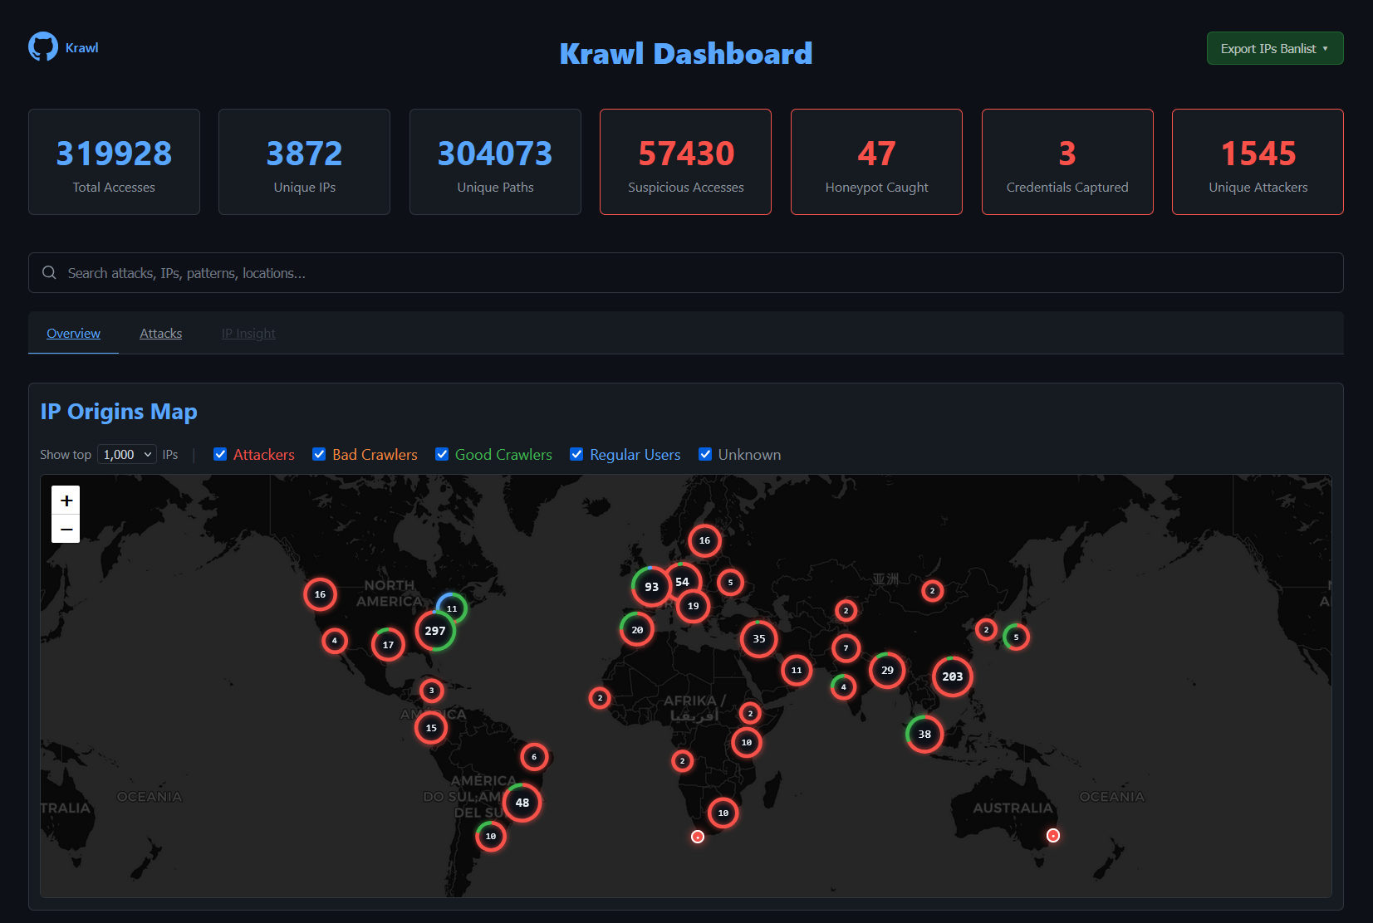
Task: Zoom in using the map plus icon
Action: point(66,500)
